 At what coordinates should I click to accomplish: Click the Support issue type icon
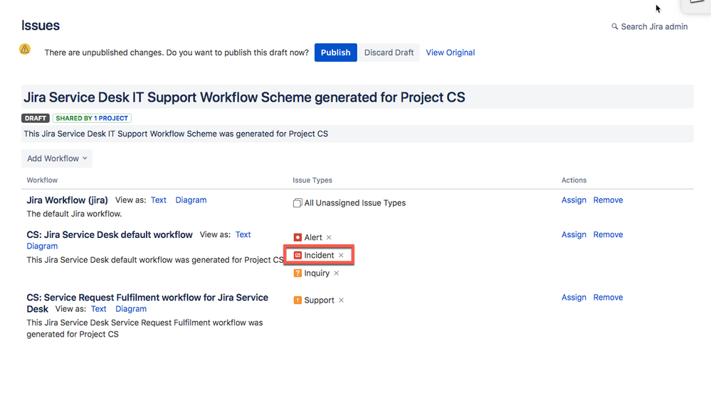pos(297,300)
